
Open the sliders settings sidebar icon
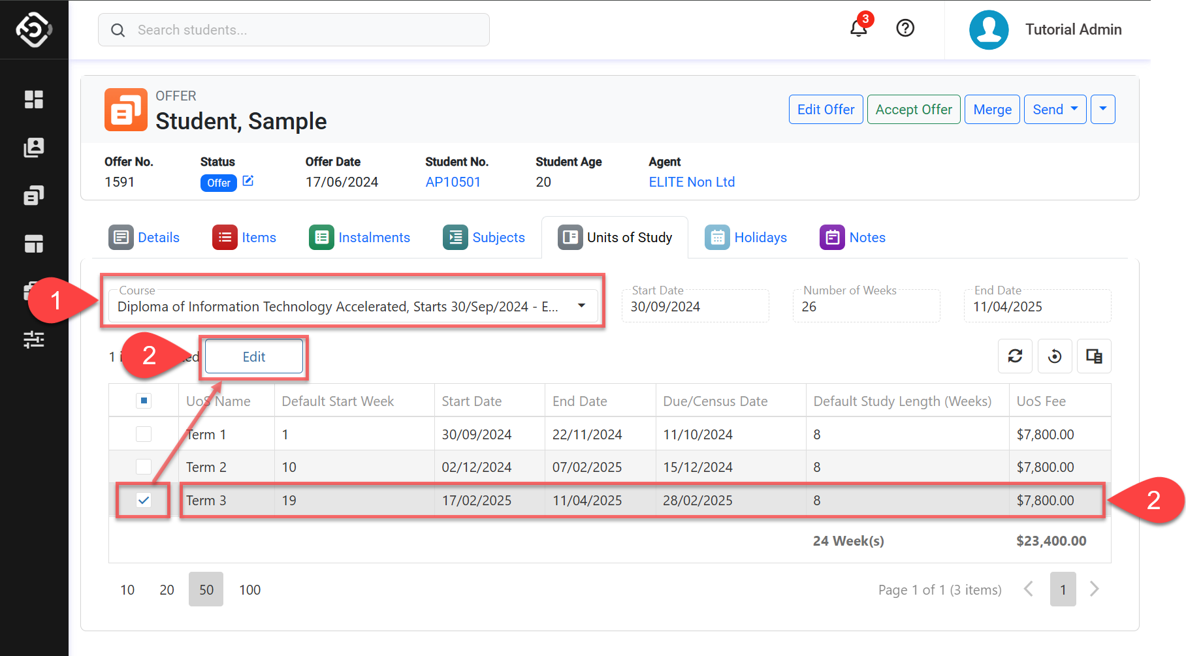coord(34,339)
